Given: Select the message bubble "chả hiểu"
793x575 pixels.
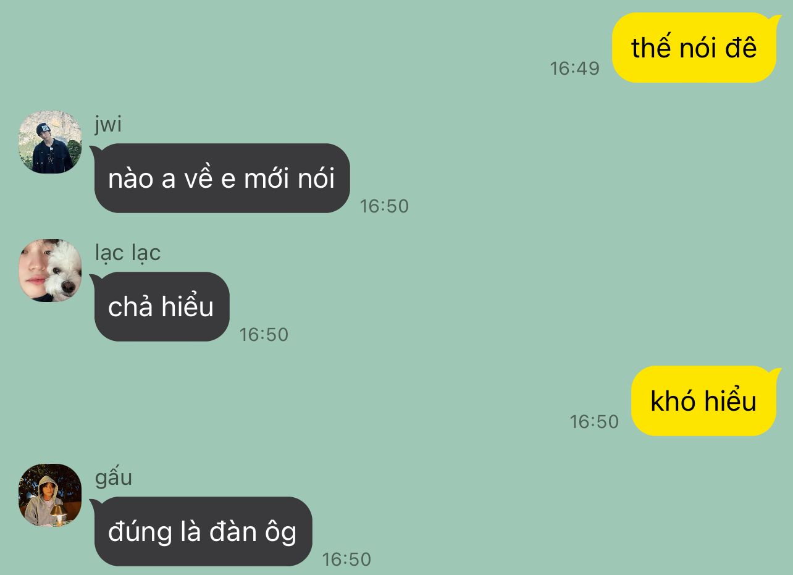Looking at the screenshot, I should point(162,307).
